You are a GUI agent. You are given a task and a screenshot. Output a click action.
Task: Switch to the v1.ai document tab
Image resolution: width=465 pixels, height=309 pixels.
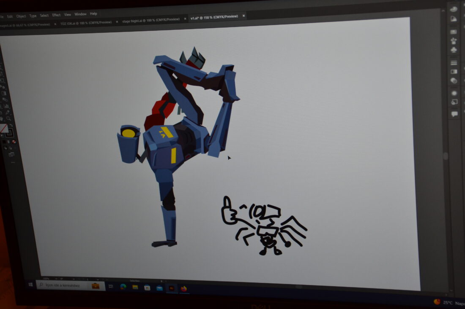point(214,17)
